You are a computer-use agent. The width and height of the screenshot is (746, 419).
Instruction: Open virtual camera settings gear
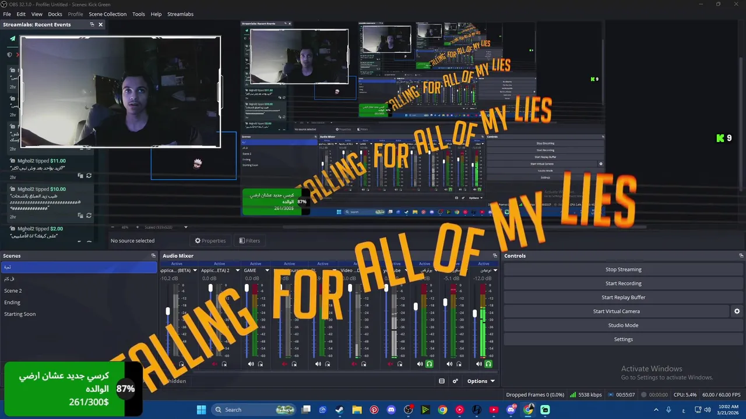(737, 311)
